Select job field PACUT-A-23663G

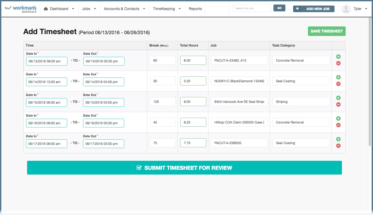[x=239, y=143]
